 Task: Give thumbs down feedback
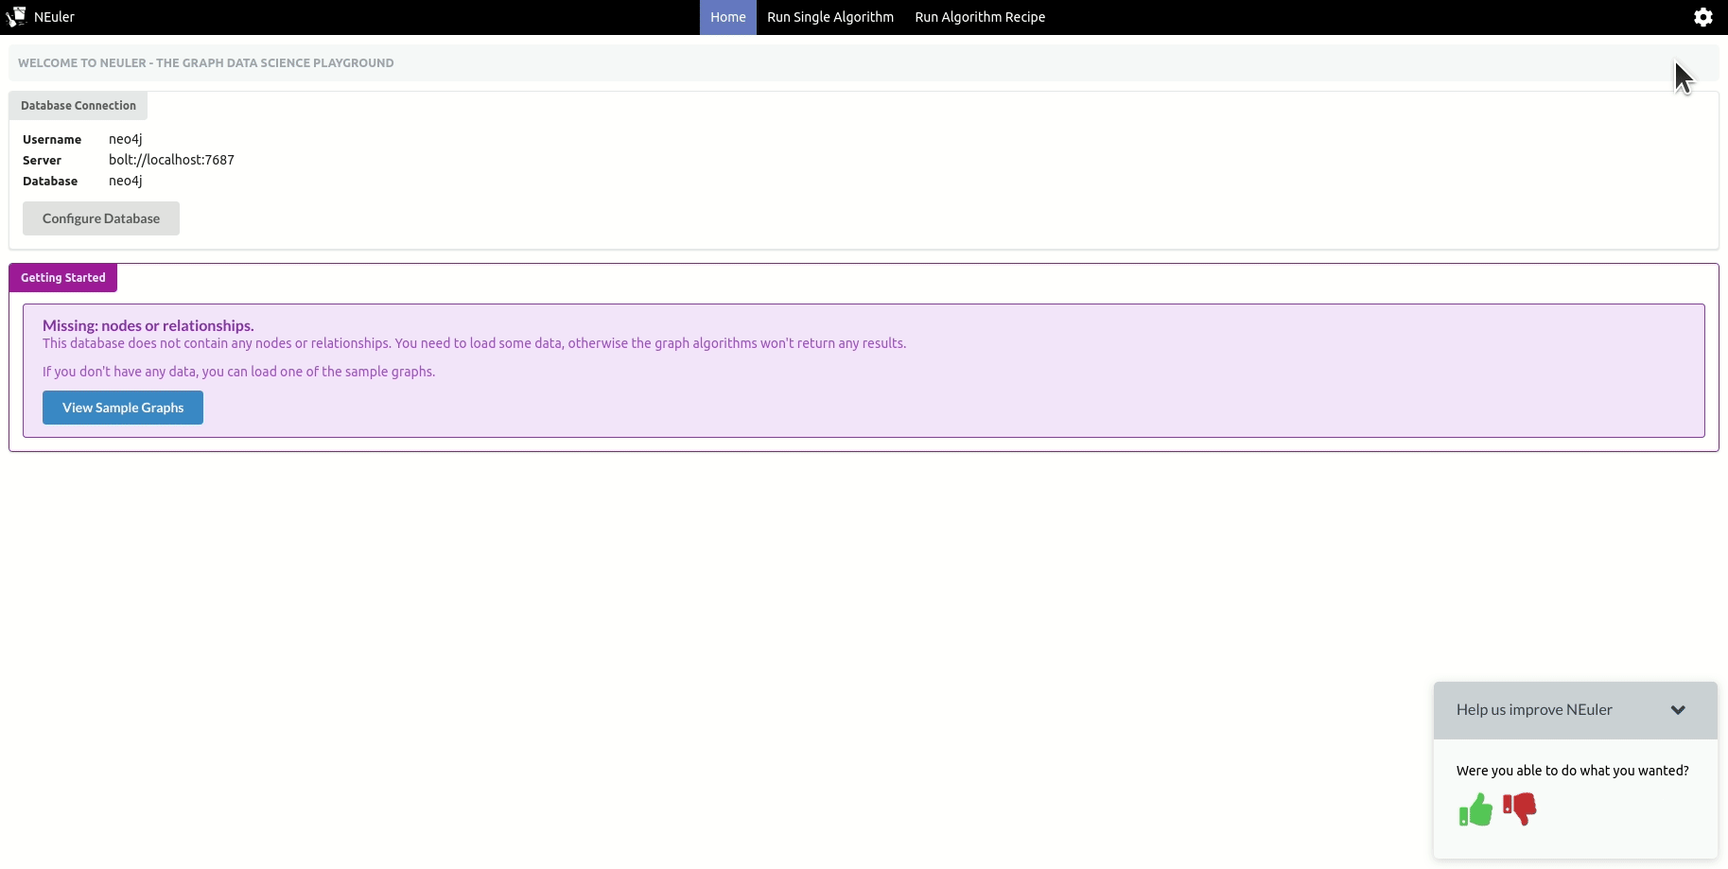(1520, 808)
